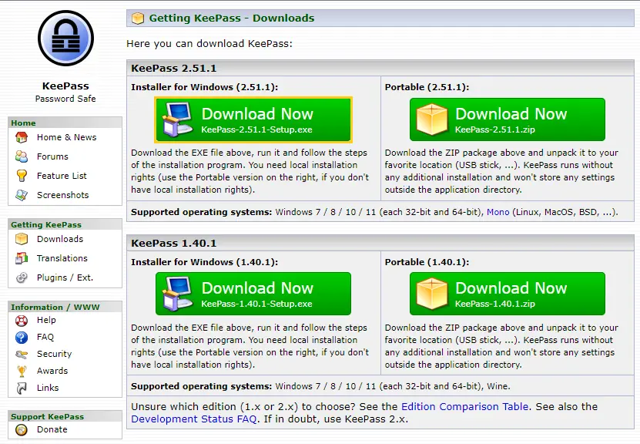
Task: Click the computer icon on KeePass-1.40.1-Setup.exe button
Action: [x=177, y=293]
